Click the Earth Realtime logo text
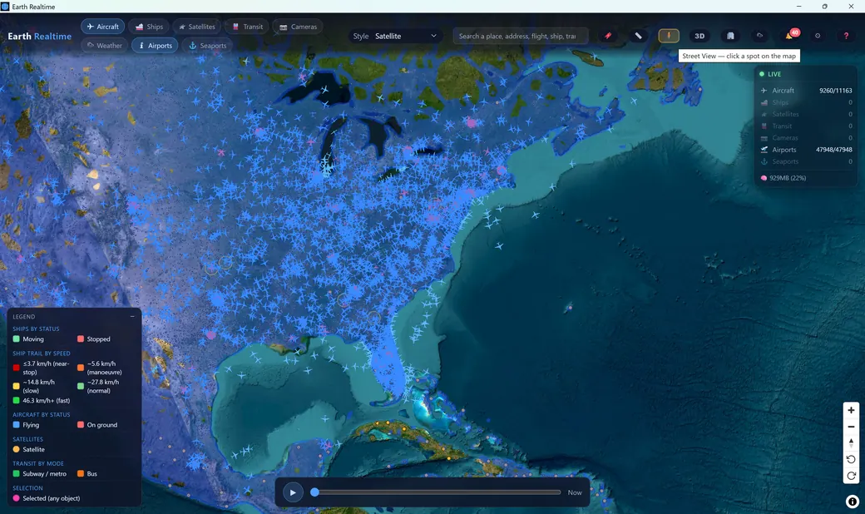865x514 pixels. 40,37
